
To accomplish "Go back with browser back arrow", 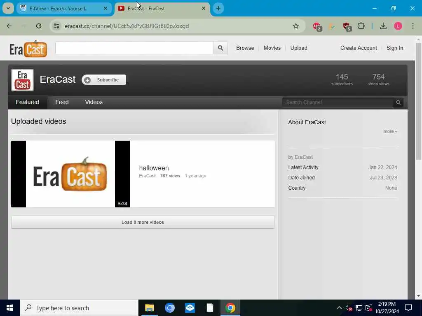I will click(9, 26).
